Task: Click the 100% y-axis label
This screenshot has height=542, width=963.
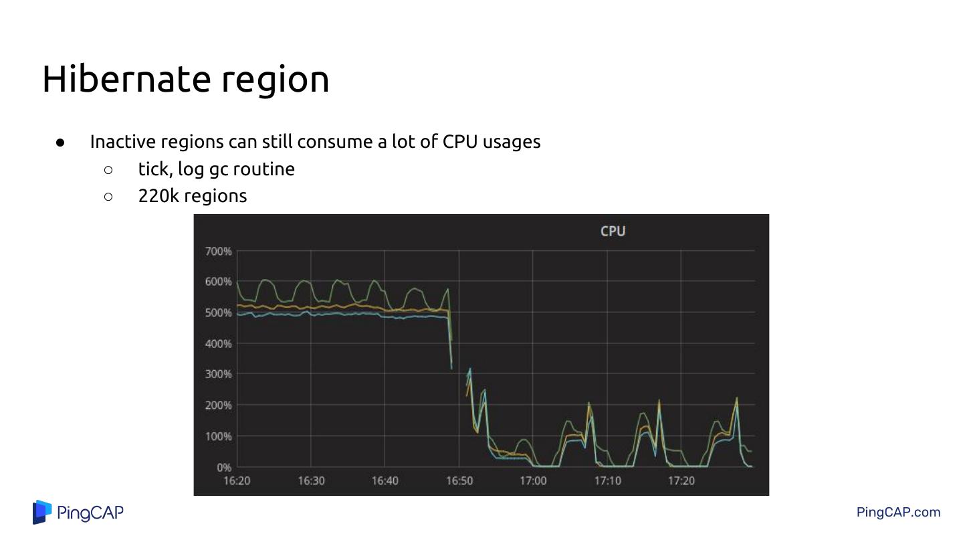Action: 218,436
